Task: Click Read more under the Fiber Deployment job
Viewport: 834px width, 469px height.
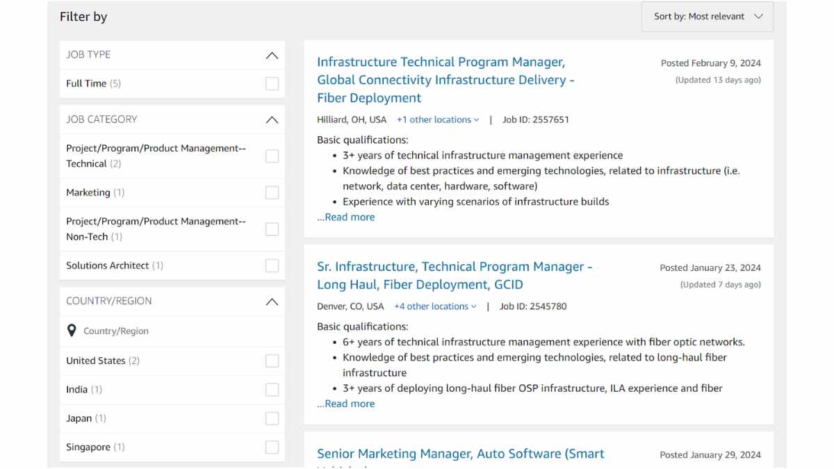Action: [346, 217]
